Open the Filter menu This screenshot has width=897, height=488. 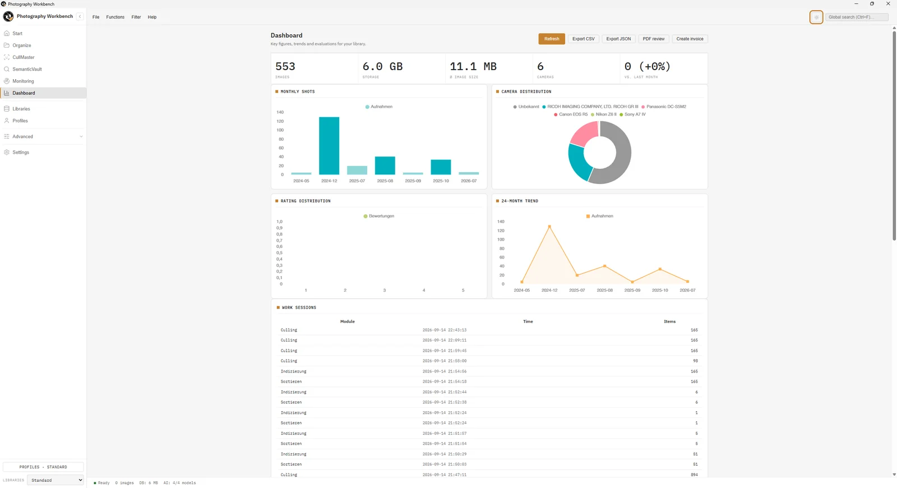(136, 17)
